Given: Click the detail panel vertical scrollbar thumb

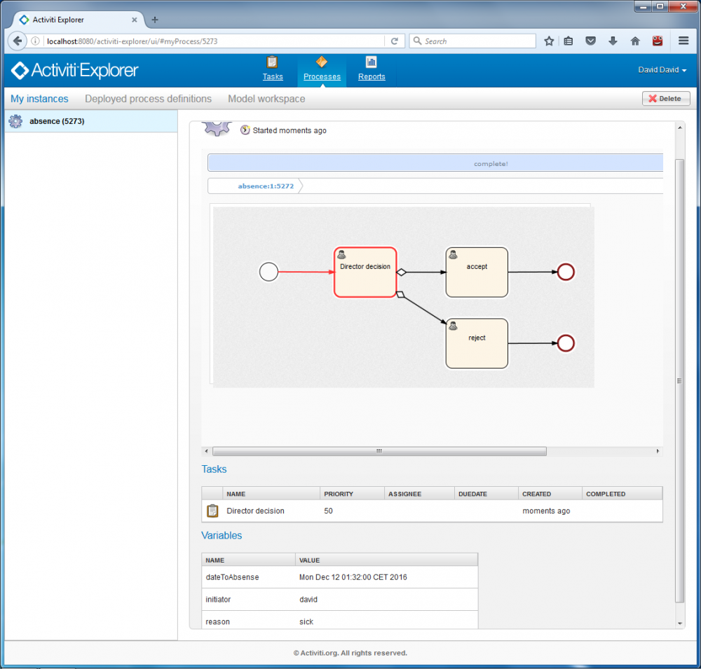Looking at the screenshot, I should point(679,381).
